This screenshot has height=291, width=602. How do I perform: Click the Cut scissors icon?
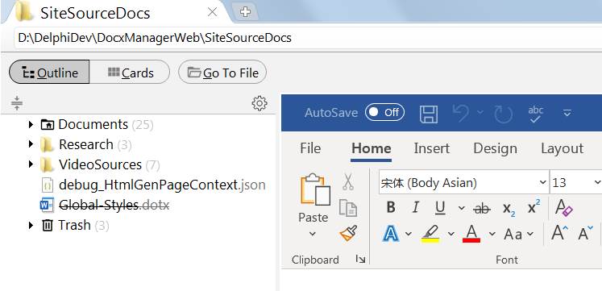point(348,181)
